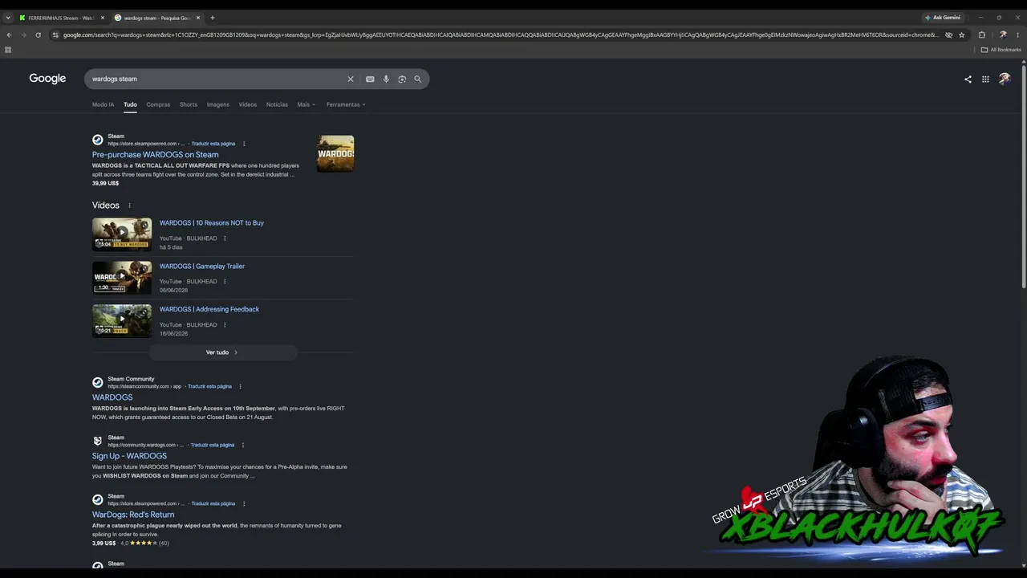
Task: Open the apps grid in bookmarks bar
Action: point(8,50)
